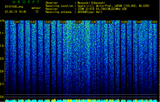160x102 pixels.
Task: Click the Receiver label
Action: click(x=52, y=9)
